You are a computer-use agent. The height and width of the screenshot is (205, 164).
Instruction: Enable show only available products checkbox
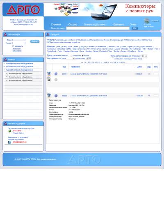coord(113,59)
